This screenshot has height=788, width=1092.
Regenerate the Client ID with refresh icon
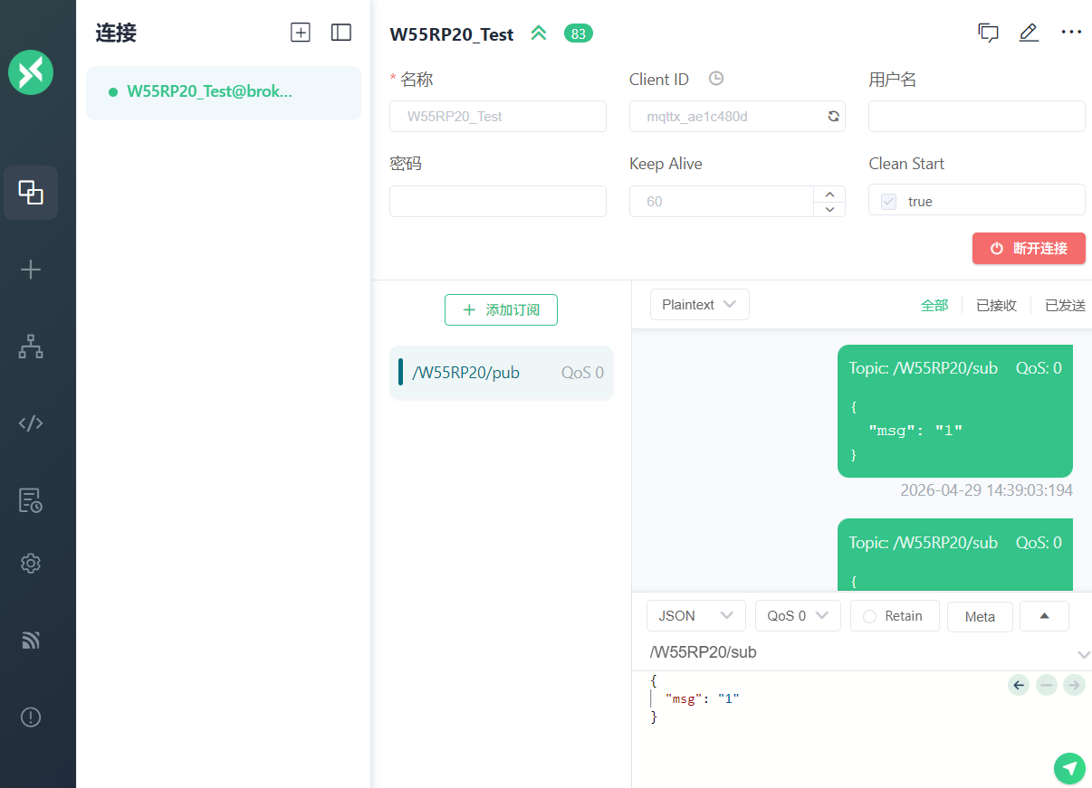click(833, 117)
